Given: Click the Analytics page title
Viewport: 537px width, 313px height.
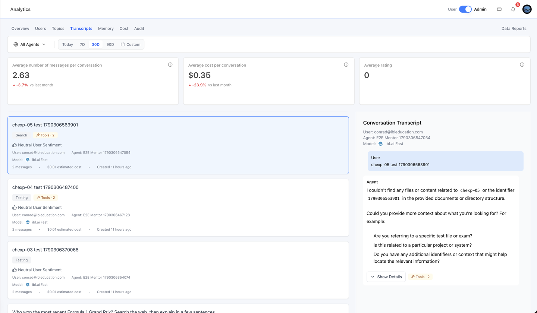Looking at the screenshot, I should [21, 9].
